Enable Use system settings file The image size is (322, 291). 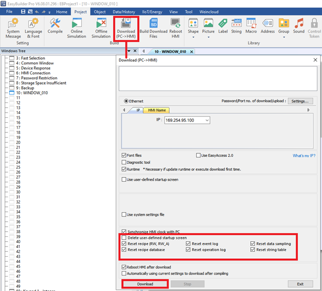[124, 214]
